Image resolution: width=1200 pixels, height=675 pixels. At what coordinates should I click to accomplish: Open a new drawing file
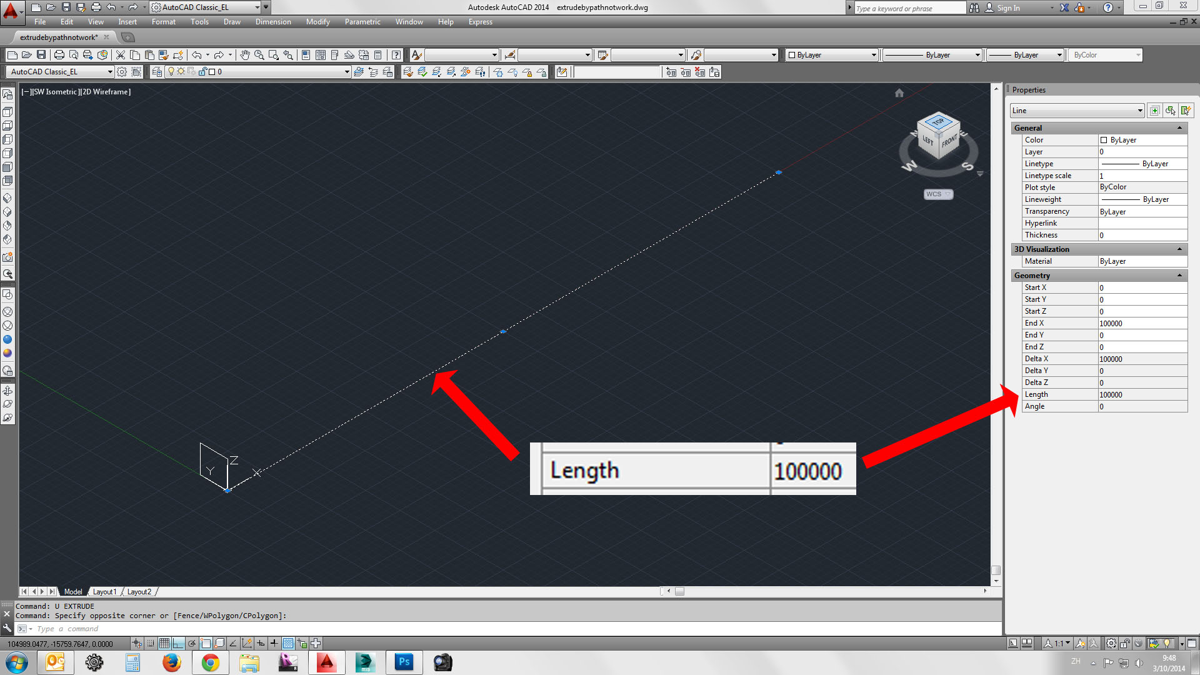point(12,55)
